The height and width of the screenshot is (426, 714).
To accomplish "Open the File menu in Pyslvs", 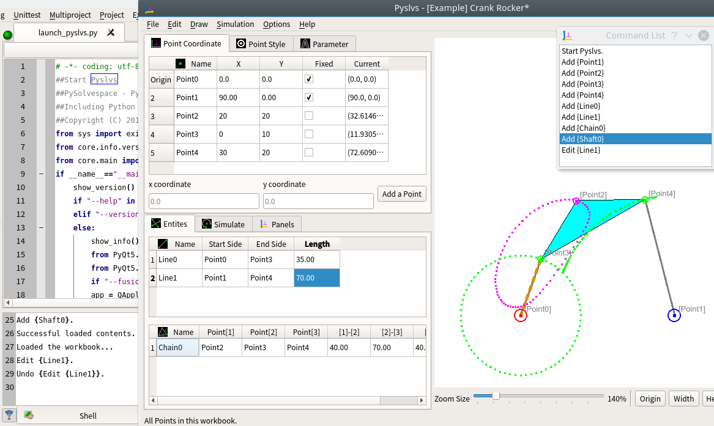I will point(152,24).
